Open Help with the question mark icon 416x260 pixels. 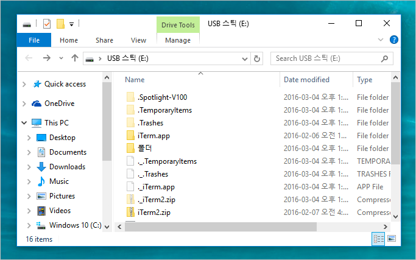click(x=394, y=40)
